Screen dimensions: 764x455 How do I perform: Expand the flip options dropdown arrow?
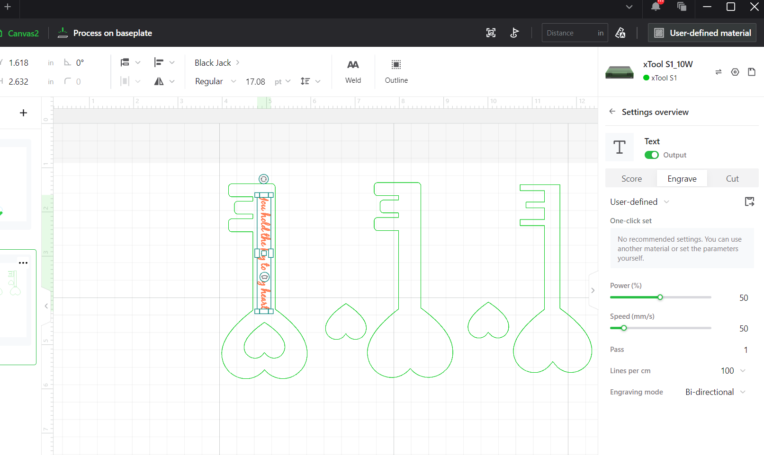pos(172,81)
